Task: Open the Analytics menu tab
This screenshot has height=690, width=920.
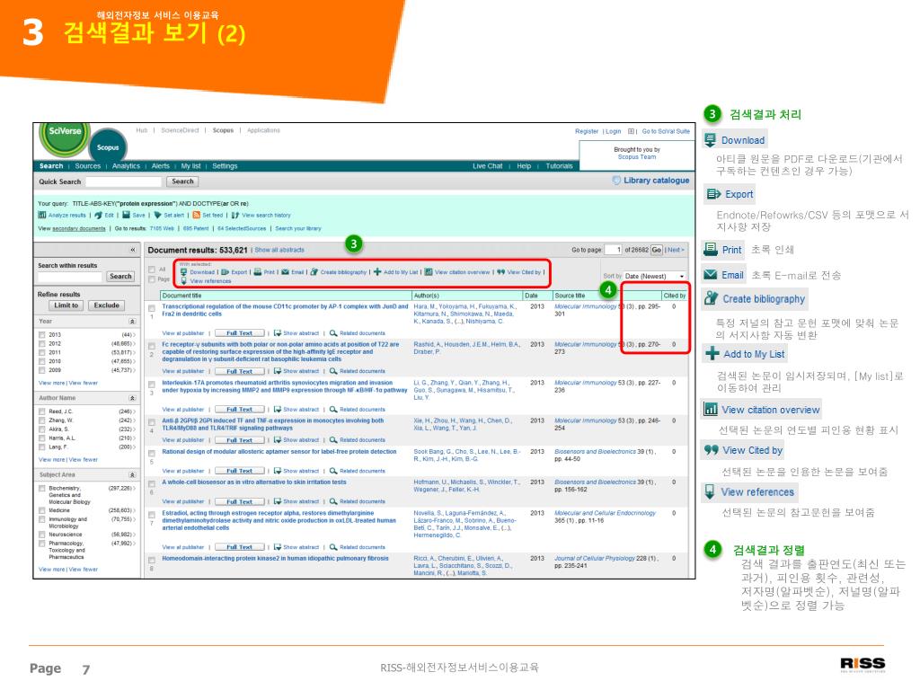Action: (x=126, y=166)
